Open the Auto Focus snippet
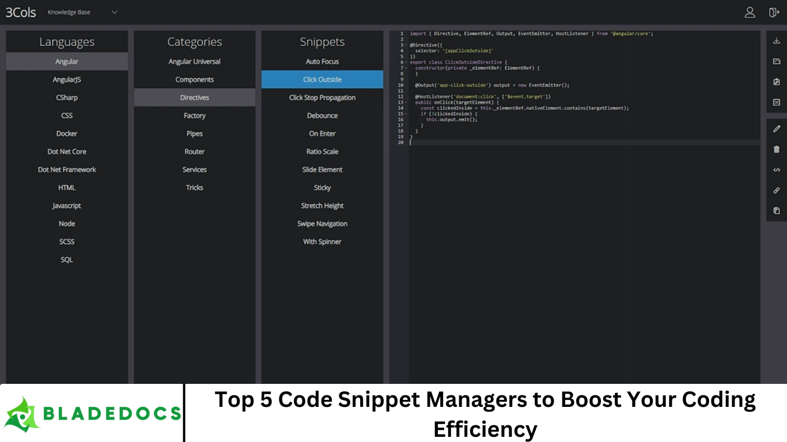 (322, 62)
